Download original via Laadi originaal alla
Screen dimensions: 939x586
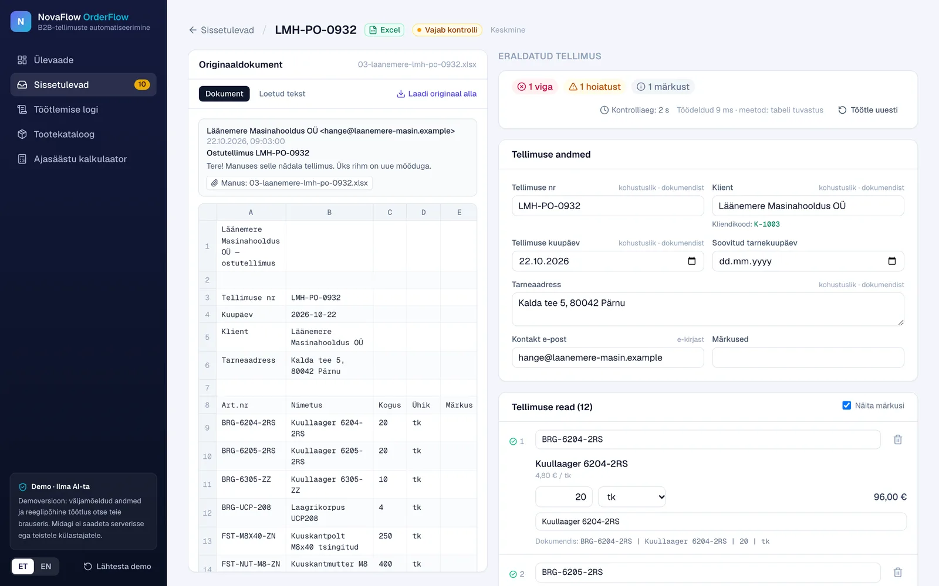click(x=437, y=94)
